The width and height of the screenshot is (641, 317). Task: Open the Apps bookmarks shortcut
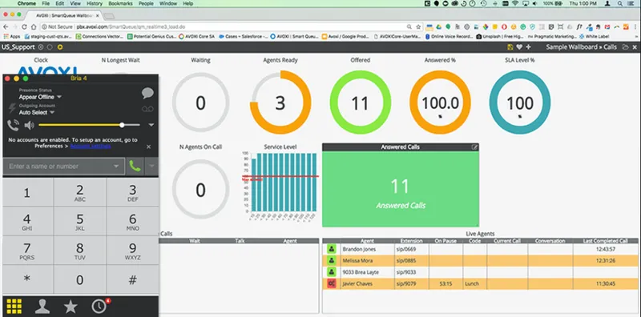click(x=11, y=36)
